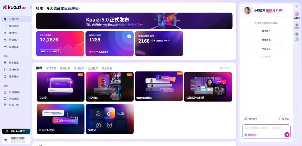Expand the 创作助手 dropdown

[253, 119]
